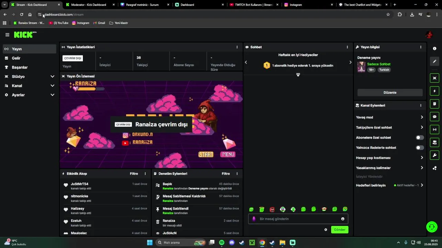
Task: Insert the red angry emote
Action: [x=272, y=209]
